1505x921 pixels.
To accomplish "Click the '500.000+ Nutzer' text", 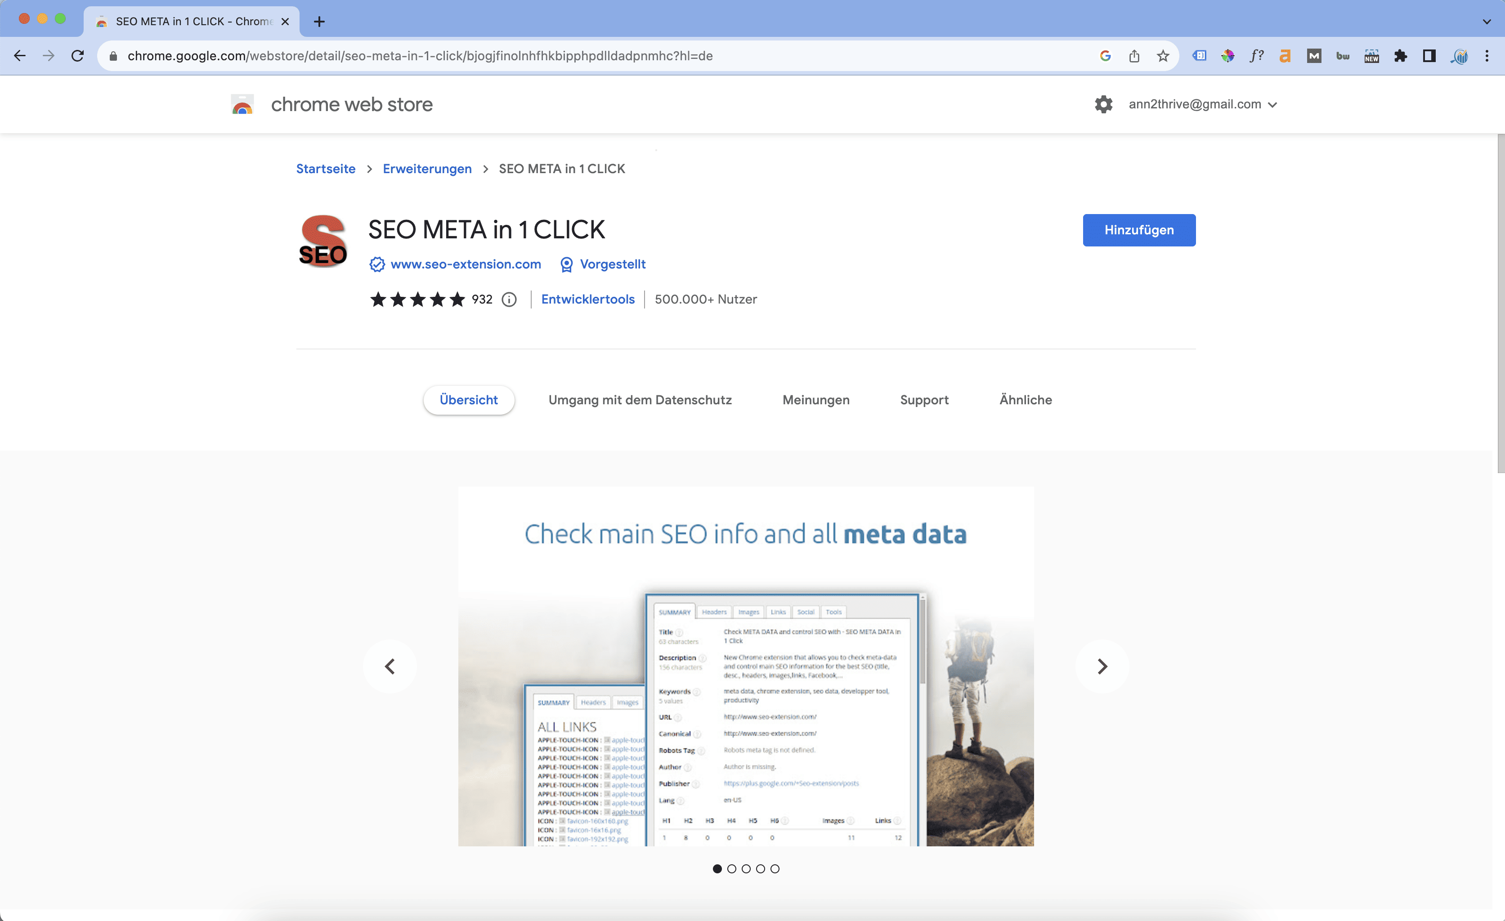I will coord(705,299).
